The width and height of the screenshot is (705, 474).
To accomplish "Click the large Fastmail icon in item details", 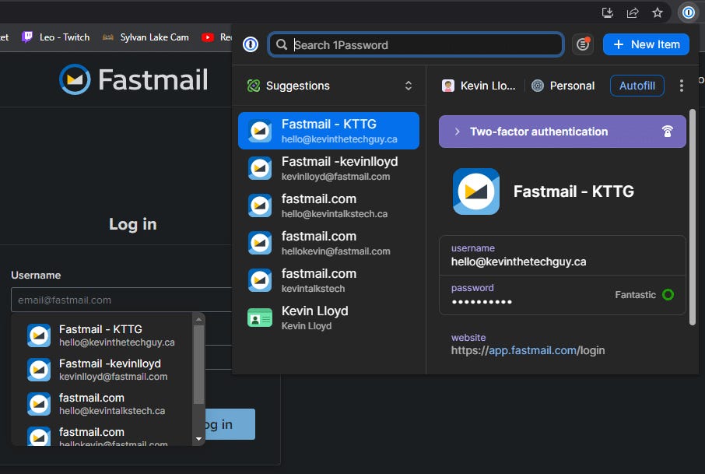I will [x=475, y=191].
